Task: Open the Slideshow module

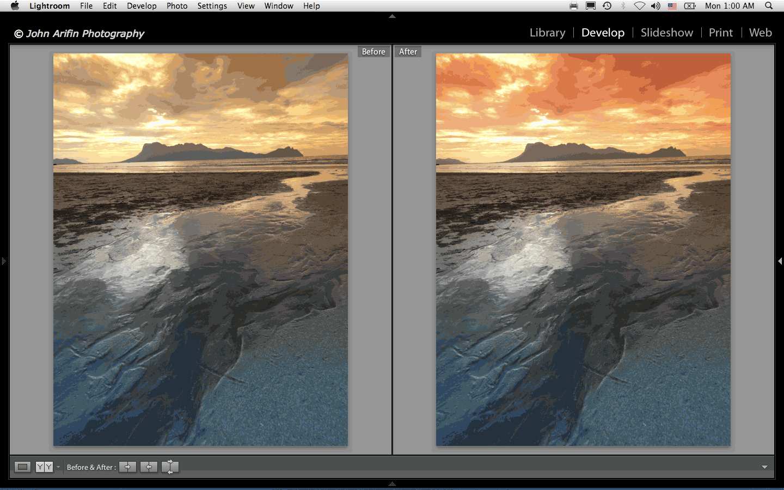Action: (666, 33)
